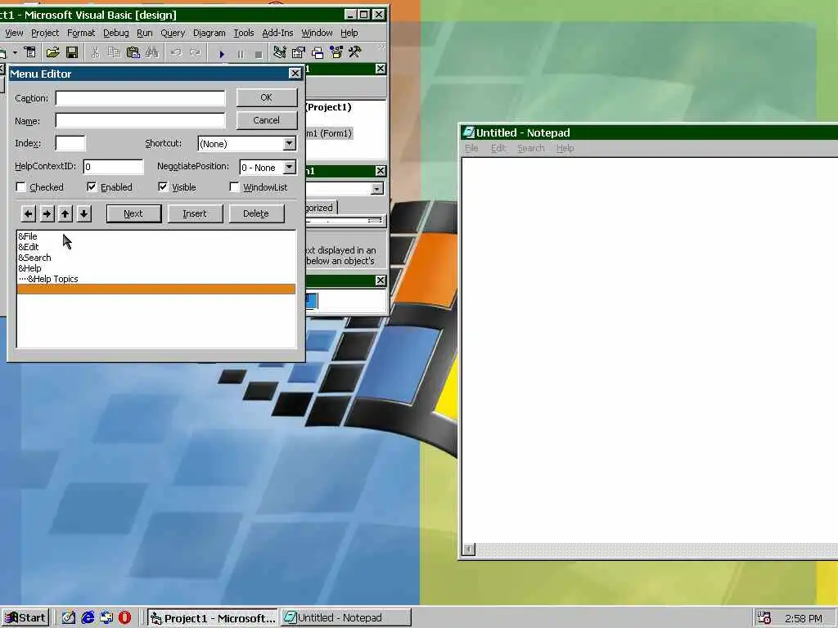Click the Index input field
838x628 pixels.
[x=70, y=143]
